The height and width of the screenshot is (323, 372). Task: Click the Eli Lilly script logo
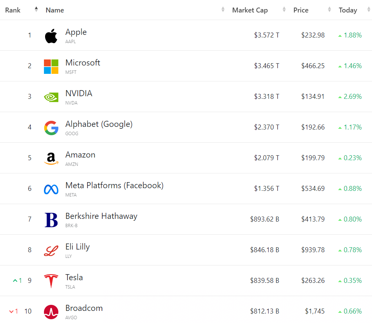[51, 251]
